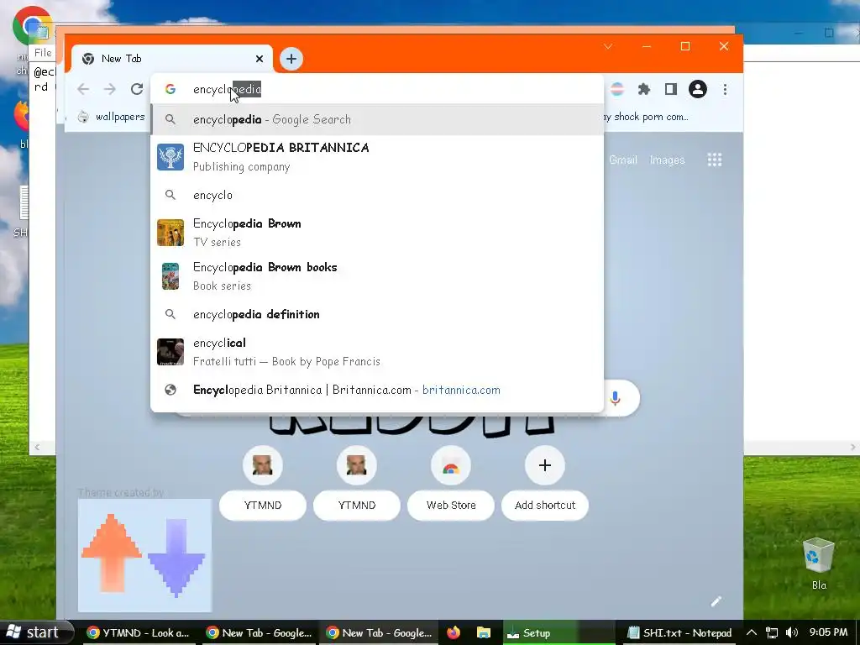This screenshot has height=645, width=860.
Task: Click the Customize Chrome pencil icon
Action: click(x=716, y=601)
